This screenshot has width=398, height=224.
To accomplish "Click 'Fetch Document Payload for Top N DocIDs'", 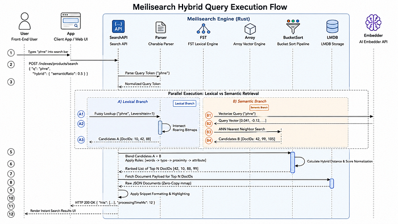I will (x=159, y=176).
